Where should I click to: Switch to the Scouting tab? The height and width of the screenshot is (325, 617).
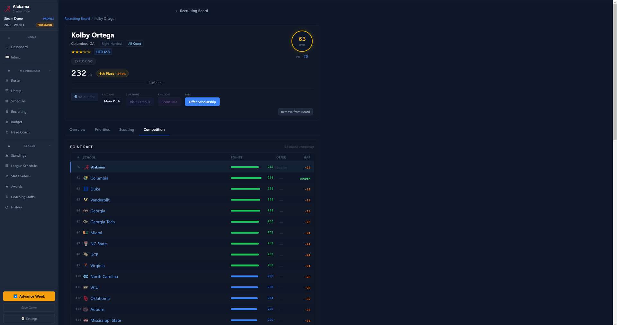coord(127,130)
